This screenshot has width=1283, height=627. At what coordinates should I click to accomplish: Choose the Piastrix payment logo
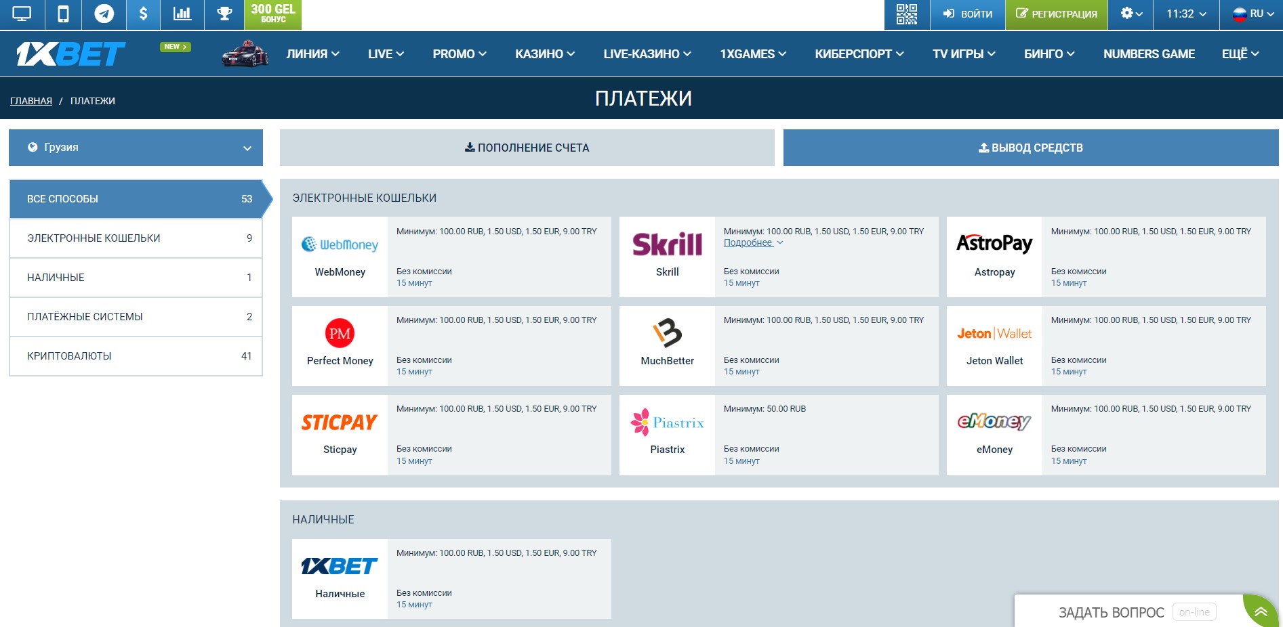[x=668, y=423]
